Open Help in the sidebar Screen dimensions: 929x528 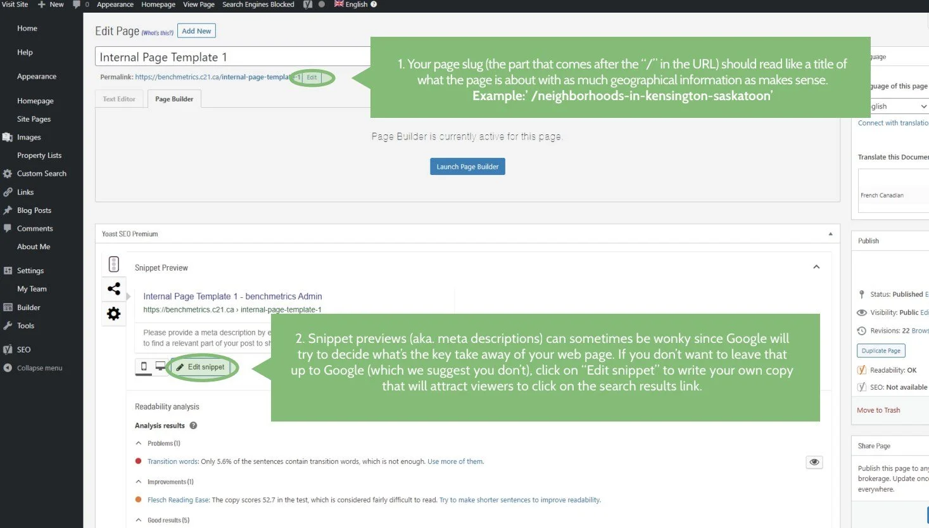tap(25, 53)
